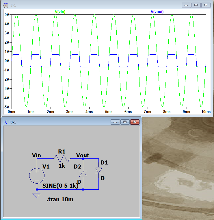Click the Vin net label
The width and height of the screenshot is (214, 220).
click(x=37, y=156)
